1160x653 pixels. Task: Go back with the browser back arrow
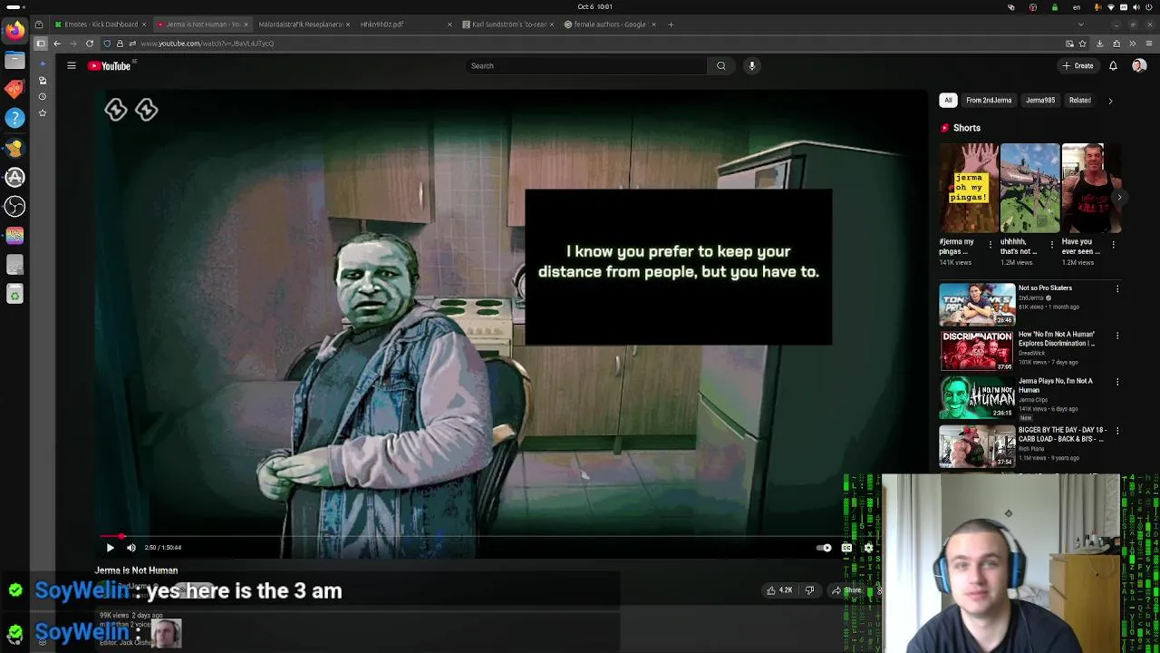tap(57, 44)
